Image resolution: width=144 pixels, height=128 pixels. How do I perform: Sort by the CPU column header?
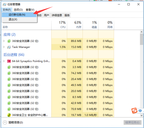pyautogui.click(x=59, y=25)
